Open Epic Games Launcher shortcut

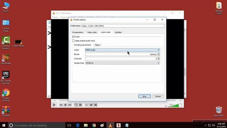6,78
